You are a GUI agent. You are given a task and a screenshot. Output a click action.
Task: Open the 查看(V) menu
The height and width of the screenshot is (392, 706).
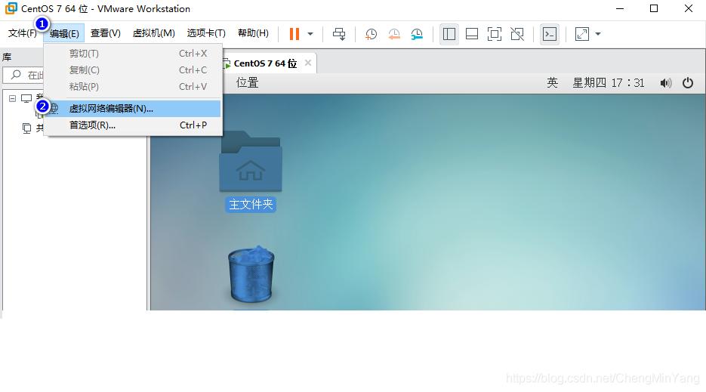click(106, 33)
